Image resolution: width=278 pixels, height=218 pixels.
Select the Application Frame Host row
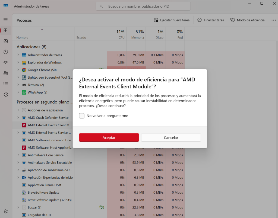click(x=98, y=185)
